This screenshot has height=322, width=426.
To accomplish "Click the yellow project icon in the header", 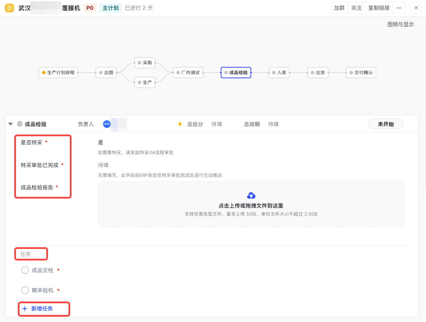I will [9, 8].
